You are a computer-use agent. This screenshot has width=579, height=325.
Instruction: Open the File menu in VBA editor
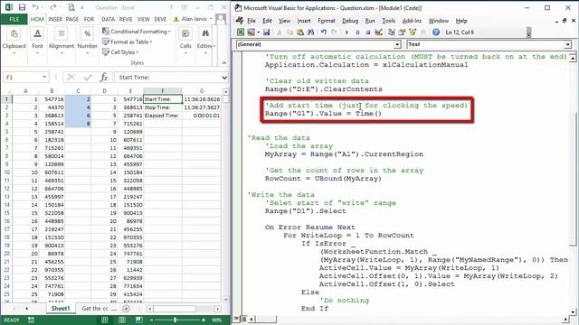(x=252, y=21)
